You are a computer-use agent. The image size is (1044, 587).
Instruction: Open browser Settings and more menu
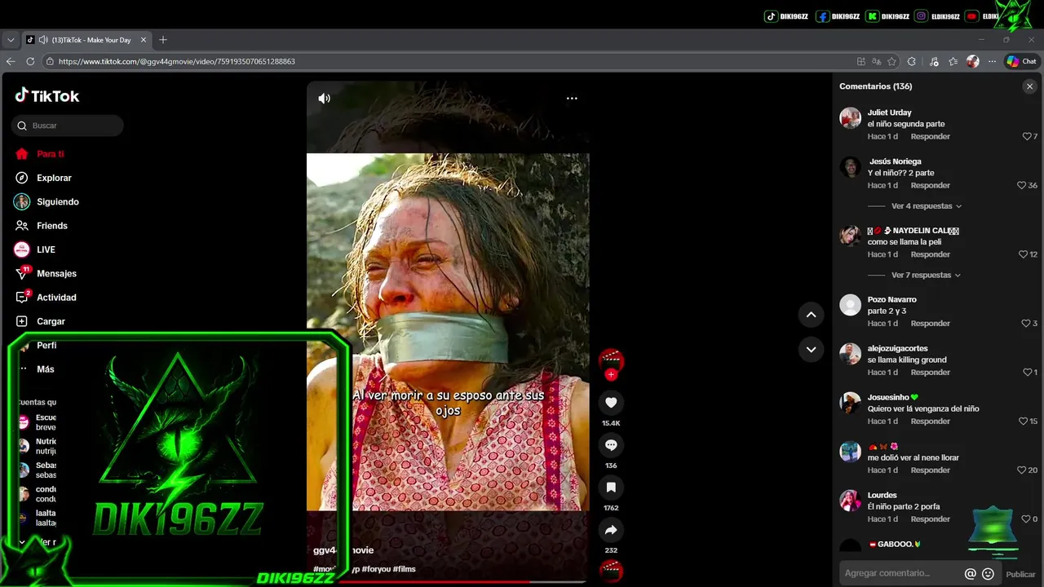click(x=992, y=61)
